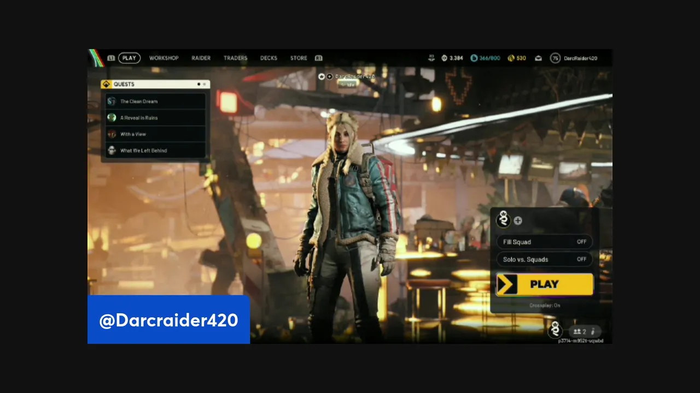Click the Crossplay: On label
The height and width of the screenshot is (393, 700).
pos(545,306)
